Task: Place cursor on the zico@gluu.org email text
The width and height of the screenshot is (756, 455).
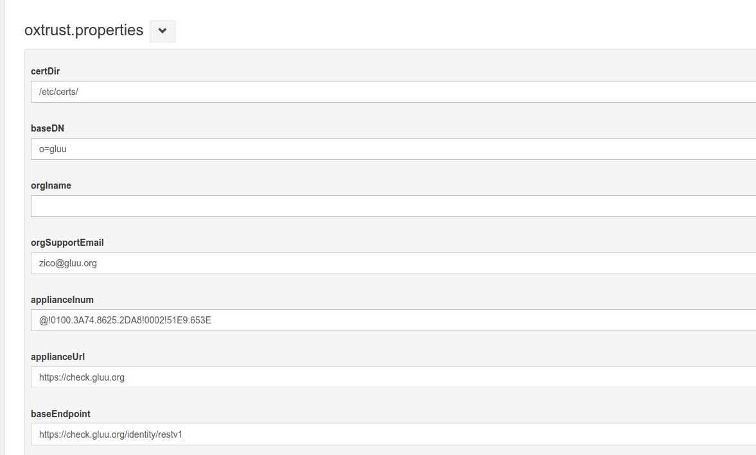Action: point(68,263)
